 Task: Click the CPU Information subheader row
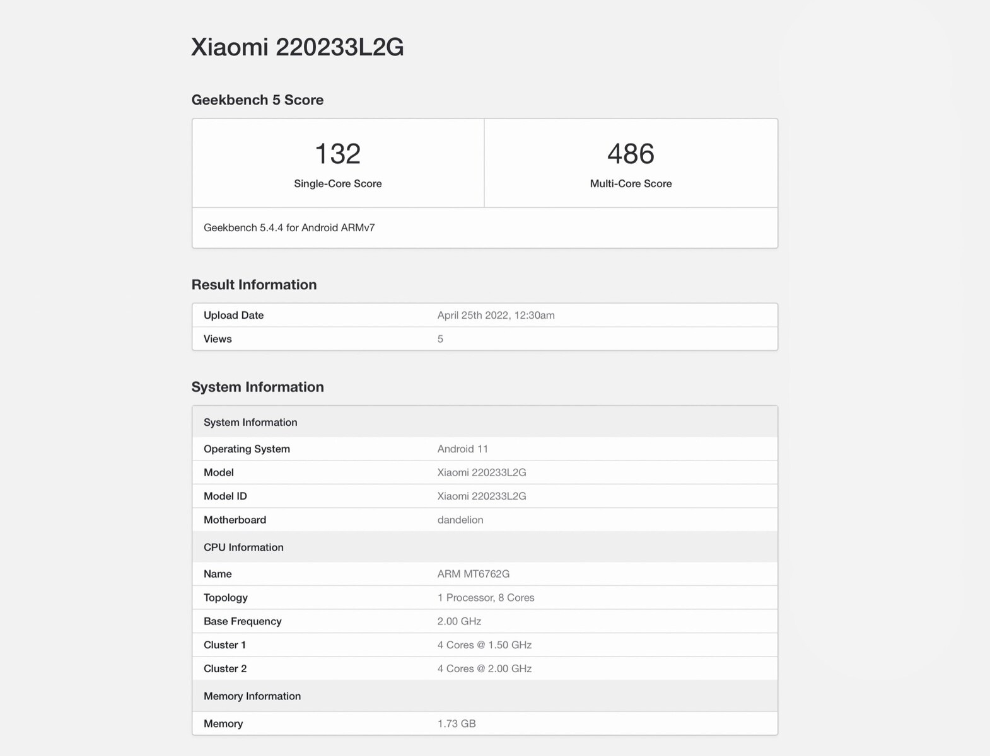(x=243, y=547)
